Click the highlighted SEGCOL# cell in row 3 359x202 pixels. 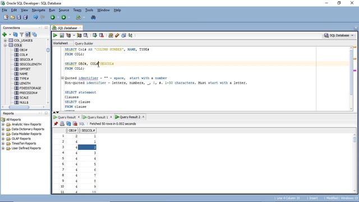click(x=87, y=147)
